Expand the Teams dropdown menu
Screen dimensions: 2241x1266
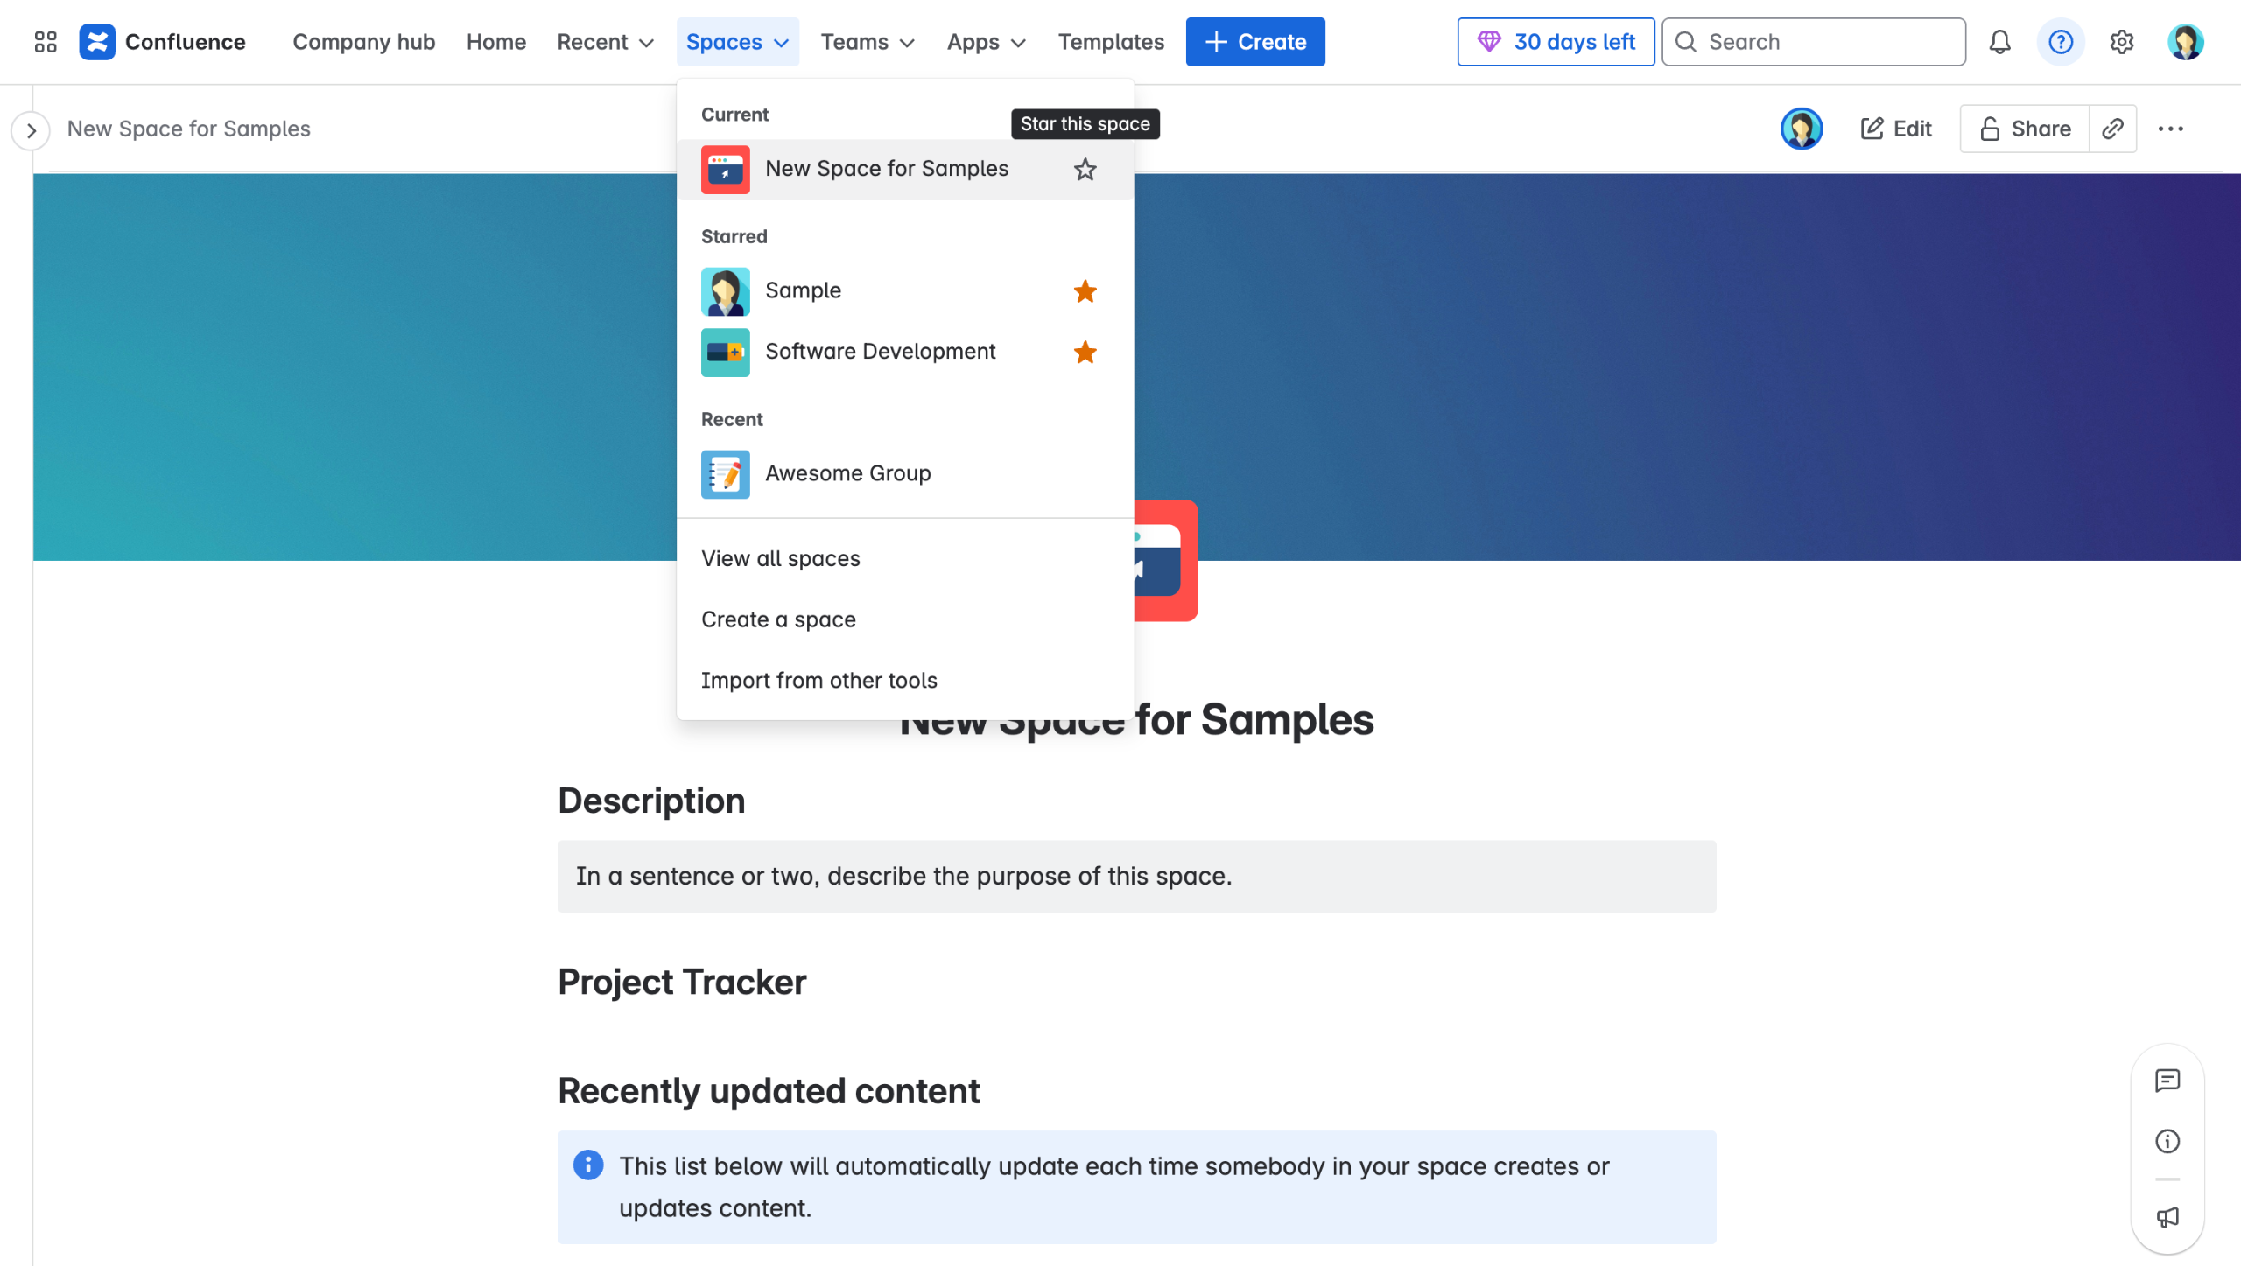click(x=867, y=42)
